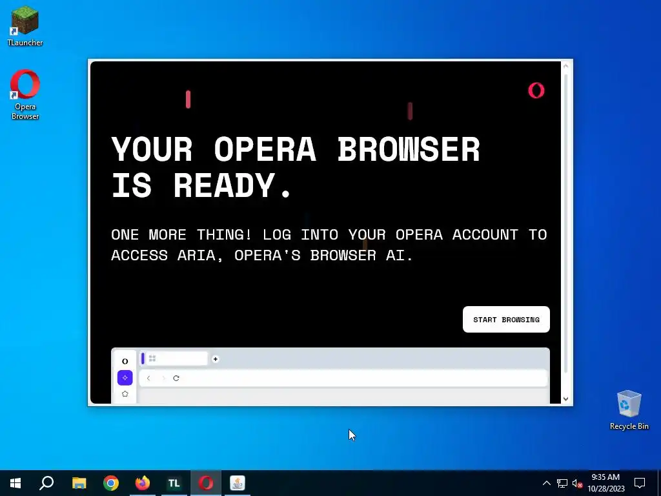Open the Recycle Bin on desktop
661x496 pixels.
coord(629,410)
